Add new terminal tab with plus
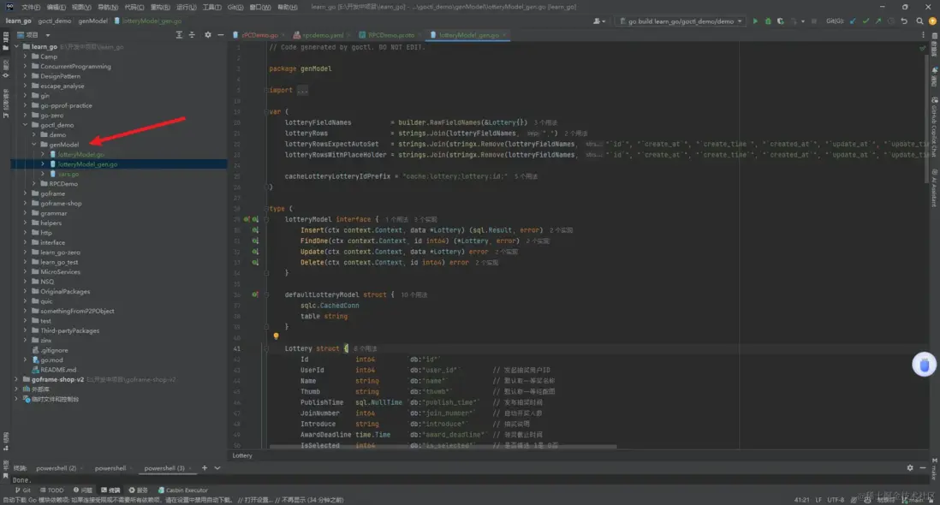The width and height of the screenshot is (940, 505). point(204,468)
